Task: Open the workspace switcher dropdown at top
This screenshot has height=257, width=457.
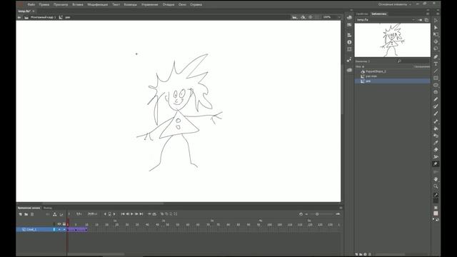Action: [x=395, y=4]
